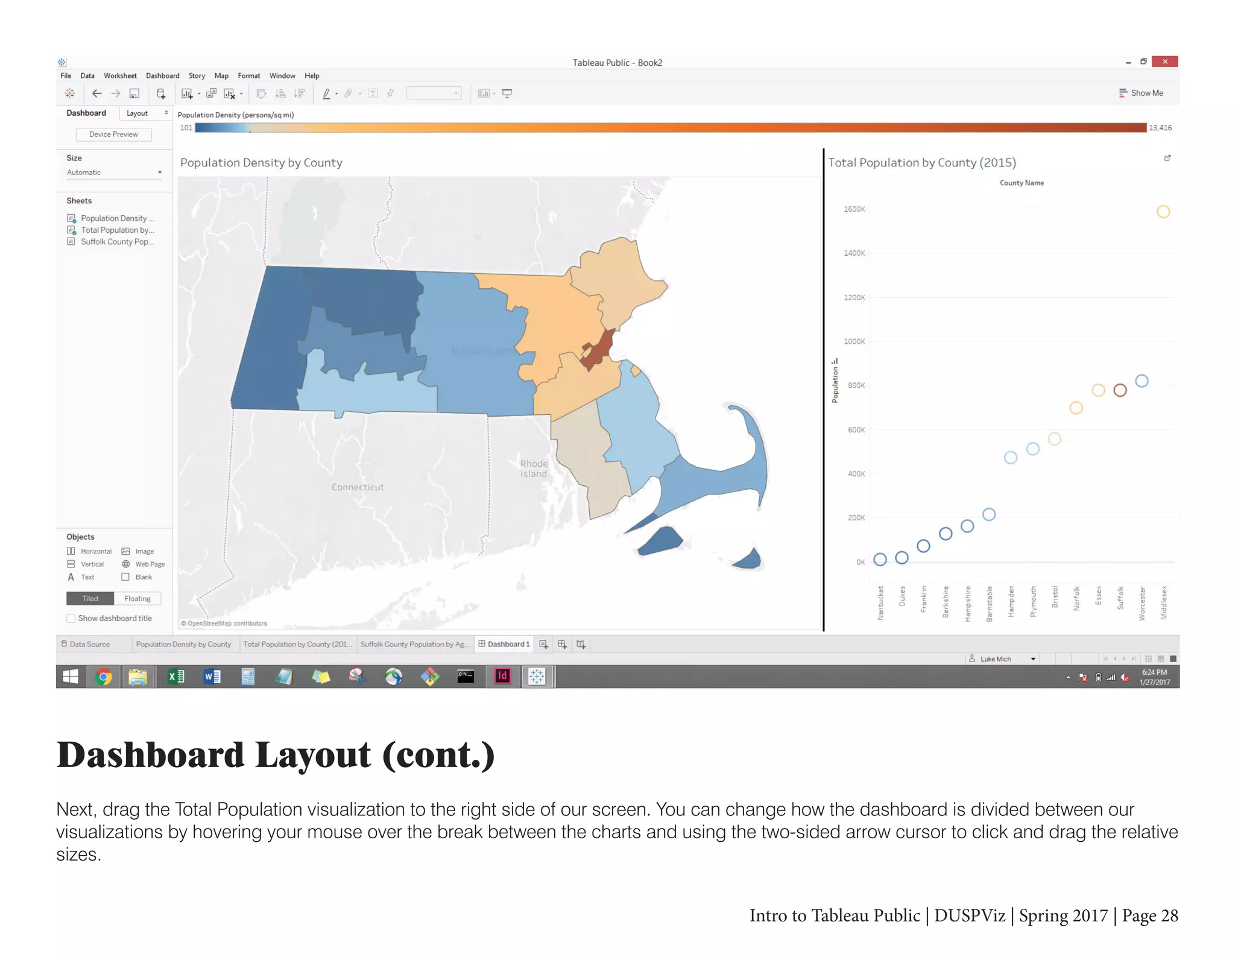This screenshot has height=954, width=1235.
Task: Create a new worksheet from toolbar icon
Action: point(187,93)
